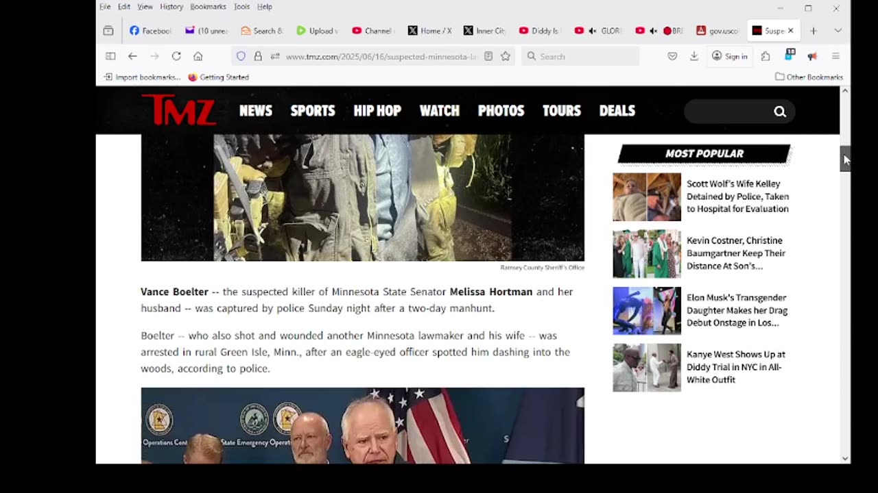Open the Firefox View icon left of tabs

pyautogui.click(x=108, y=31)
